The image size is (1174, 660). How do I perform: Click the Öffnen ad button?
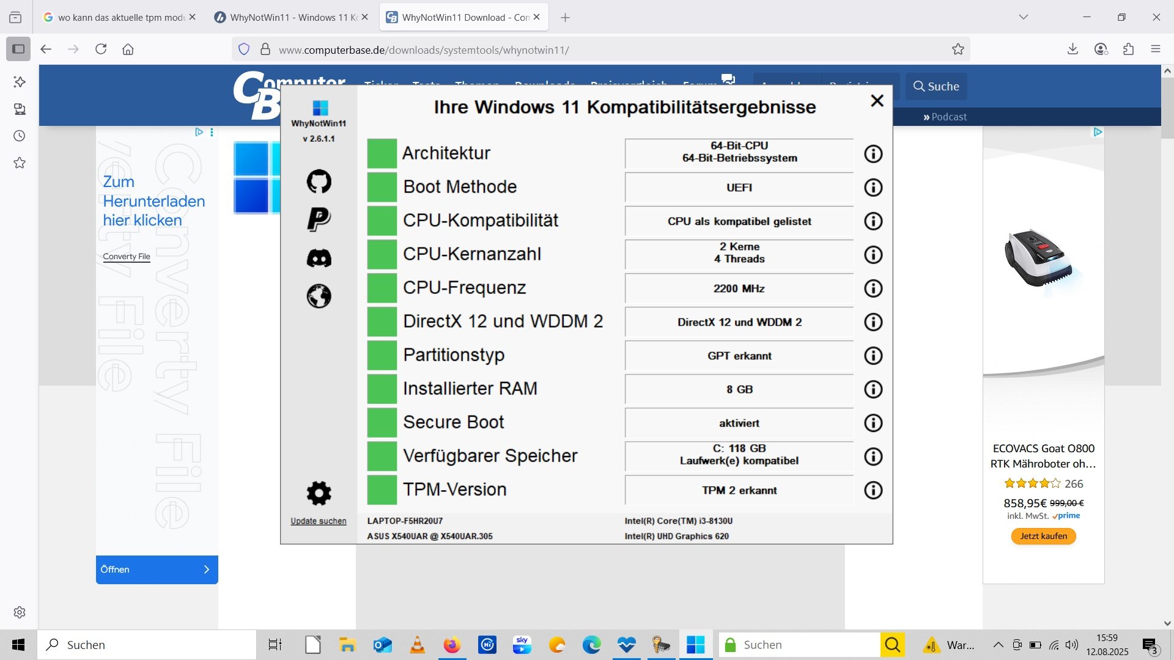click(157, 570)
